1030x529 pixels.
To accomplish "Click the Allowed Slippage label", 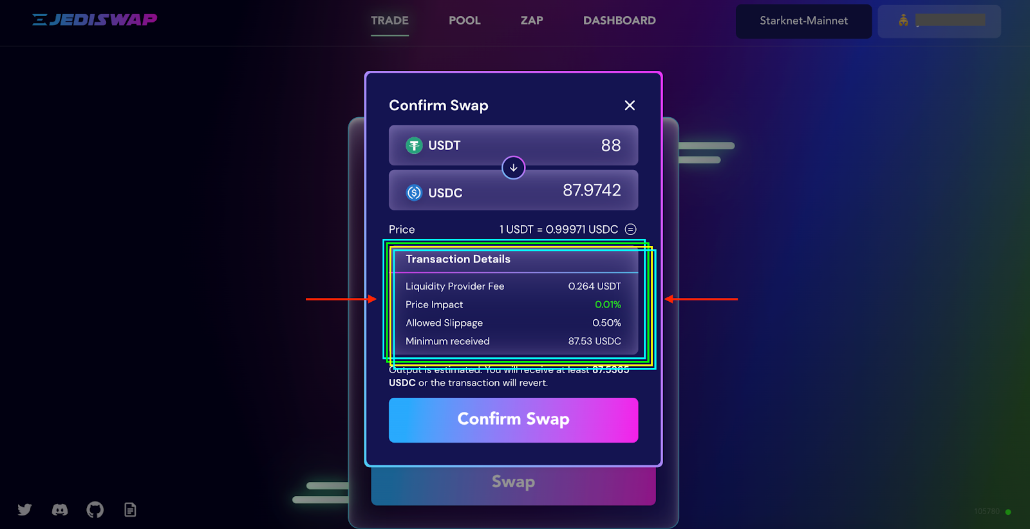I will coord(444,323).
